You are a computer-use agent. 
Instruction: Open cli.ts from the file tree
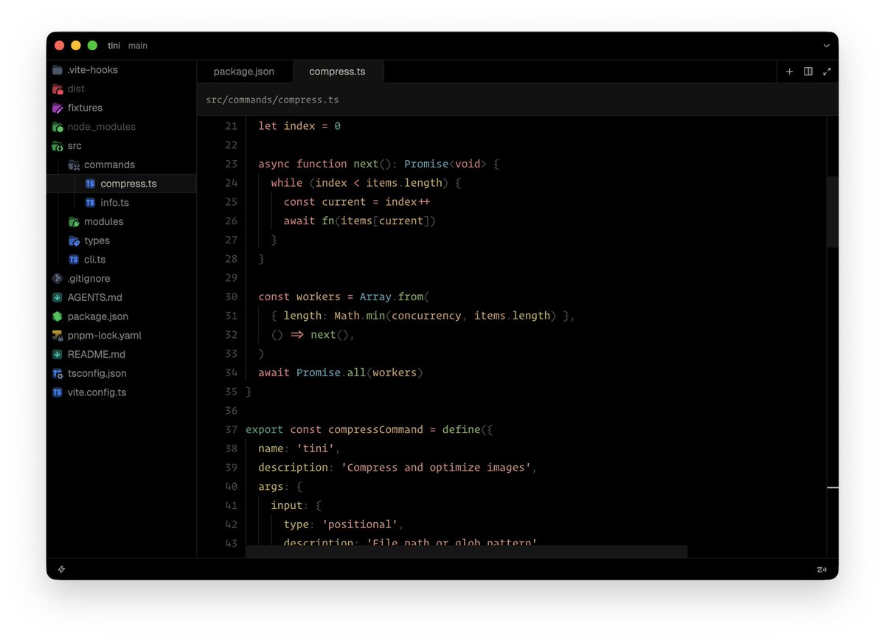click(x=122, y=260)
